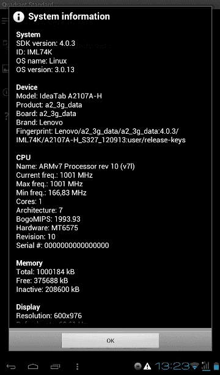Tap the battery status icon
220x375 pixels.
tap(216, 366)
